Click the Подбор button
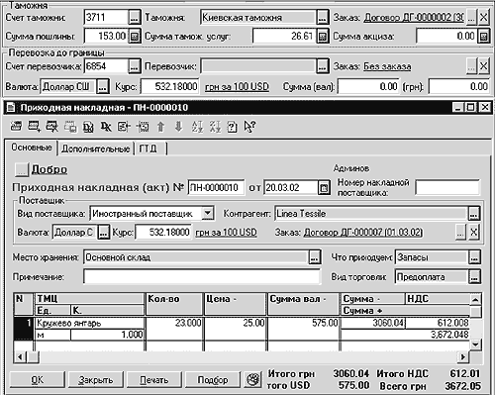 213,379
